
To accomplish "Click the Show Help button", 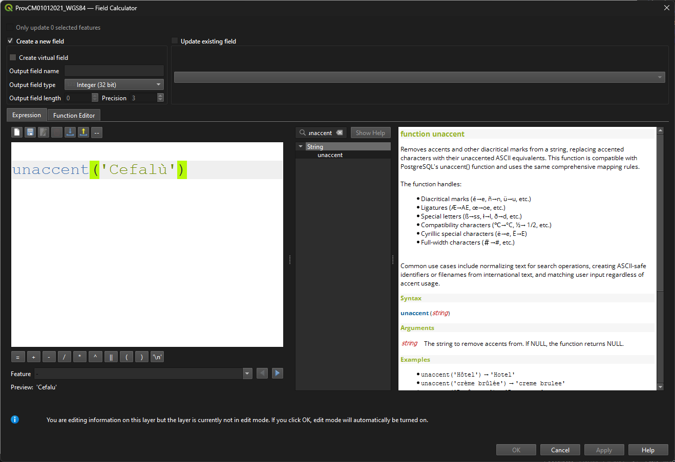I will click(370, 133).
